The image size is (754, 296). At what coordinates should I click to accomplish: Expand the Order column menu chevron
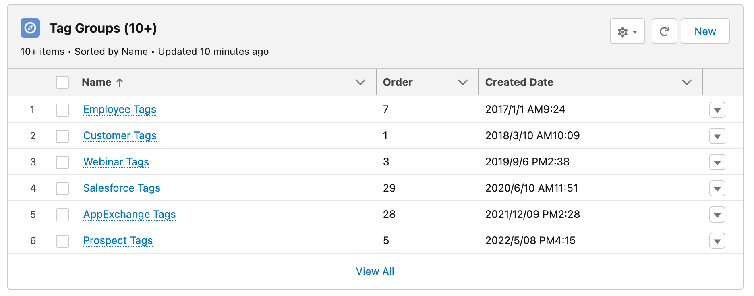click(x=463, y=82)
